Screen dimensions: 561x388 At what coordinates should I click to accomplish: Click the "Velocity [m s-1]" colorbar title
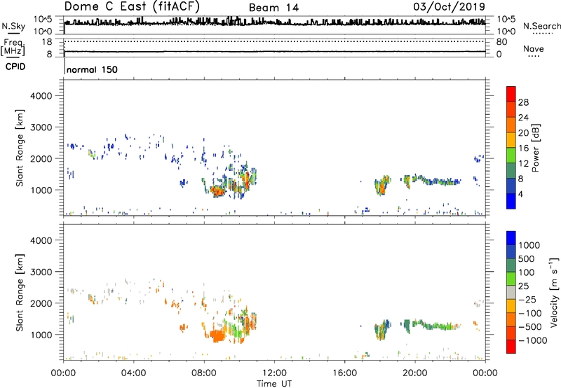554,292
